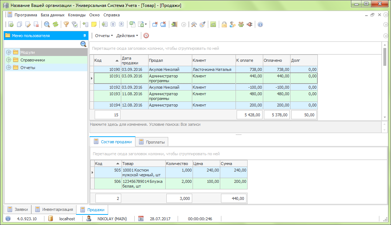This screenshot has height=225, width=391.
Task: Switch to the Заявки bottom tab
Action: [18, 209]
